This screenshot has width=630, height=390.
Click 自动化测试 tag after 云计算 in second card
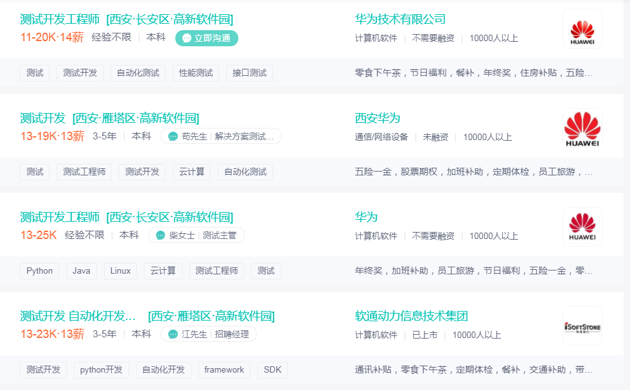point(245,172)
